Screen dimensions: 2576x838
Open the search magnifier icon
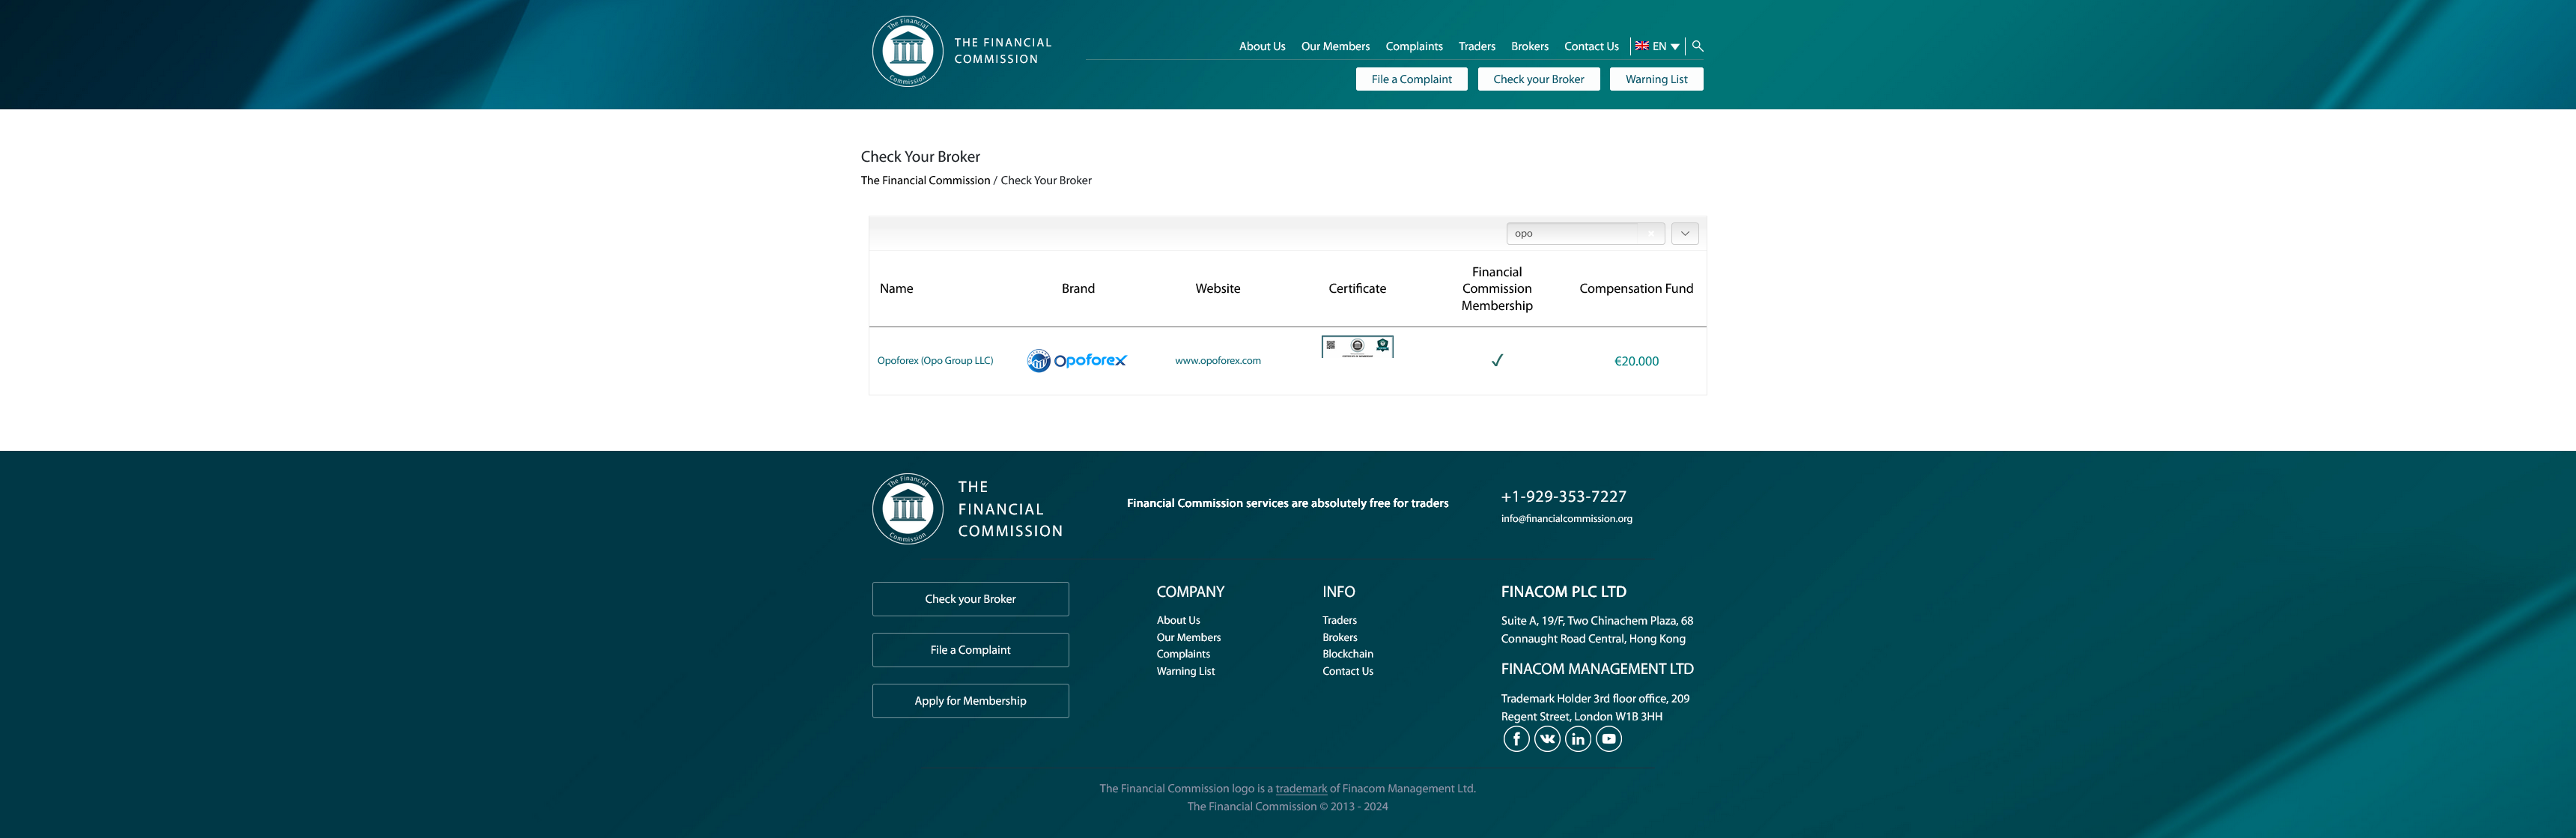[1697, 46]
